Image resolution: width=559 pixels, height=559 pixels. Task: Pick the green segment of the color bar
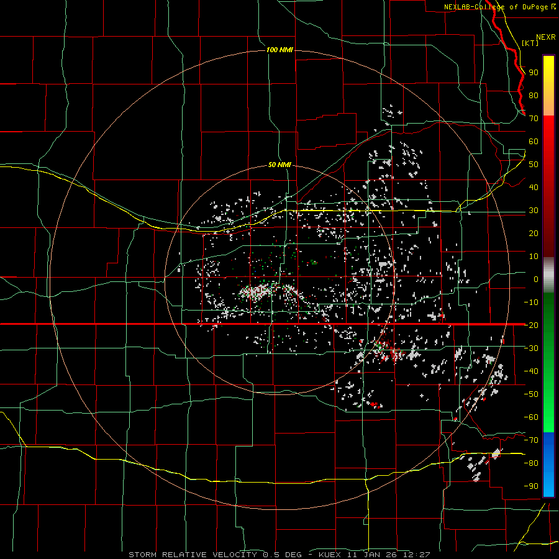548,363
